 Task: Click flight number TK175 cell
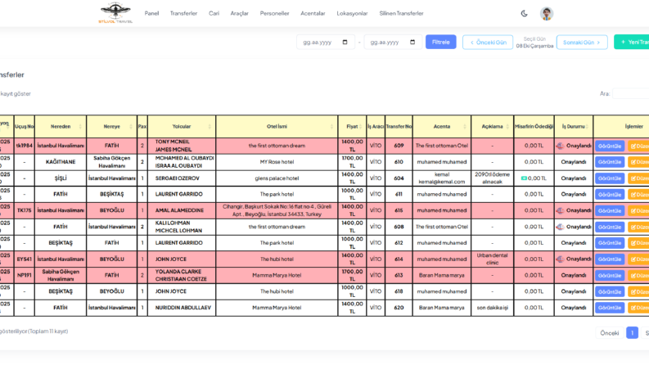click(x=25, y=210)
